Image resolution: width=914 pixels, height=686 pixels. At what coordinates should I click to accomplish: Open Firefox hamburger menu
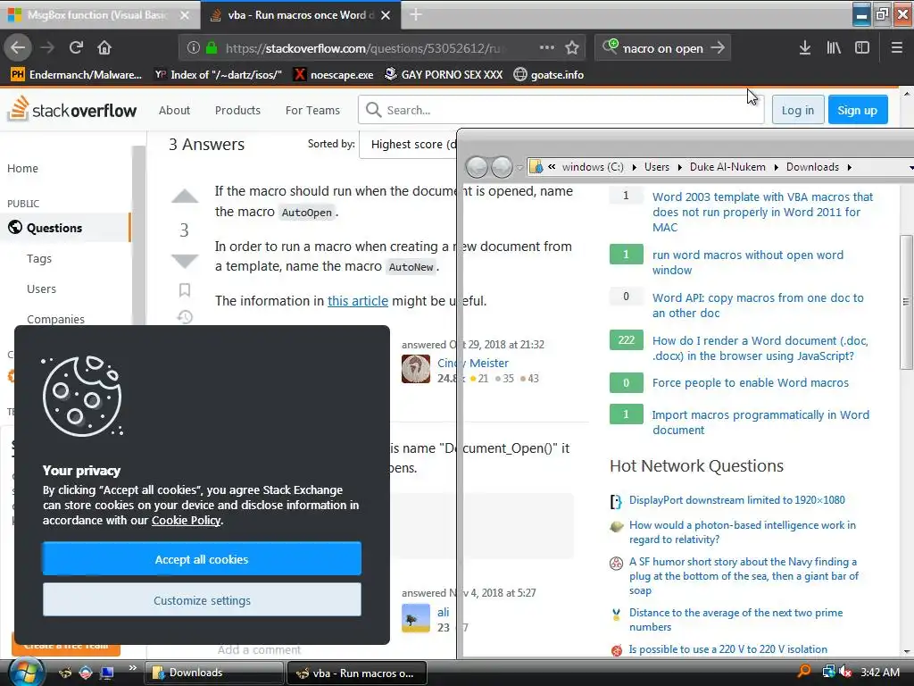(896, 48)
